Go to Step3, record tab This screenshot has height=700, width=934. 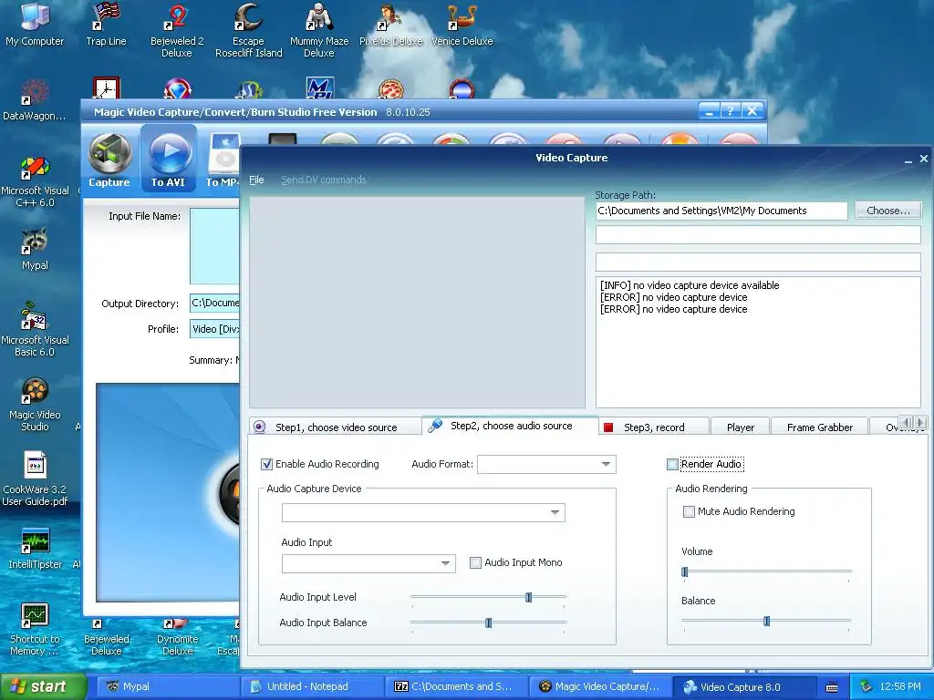coord(654,427)
